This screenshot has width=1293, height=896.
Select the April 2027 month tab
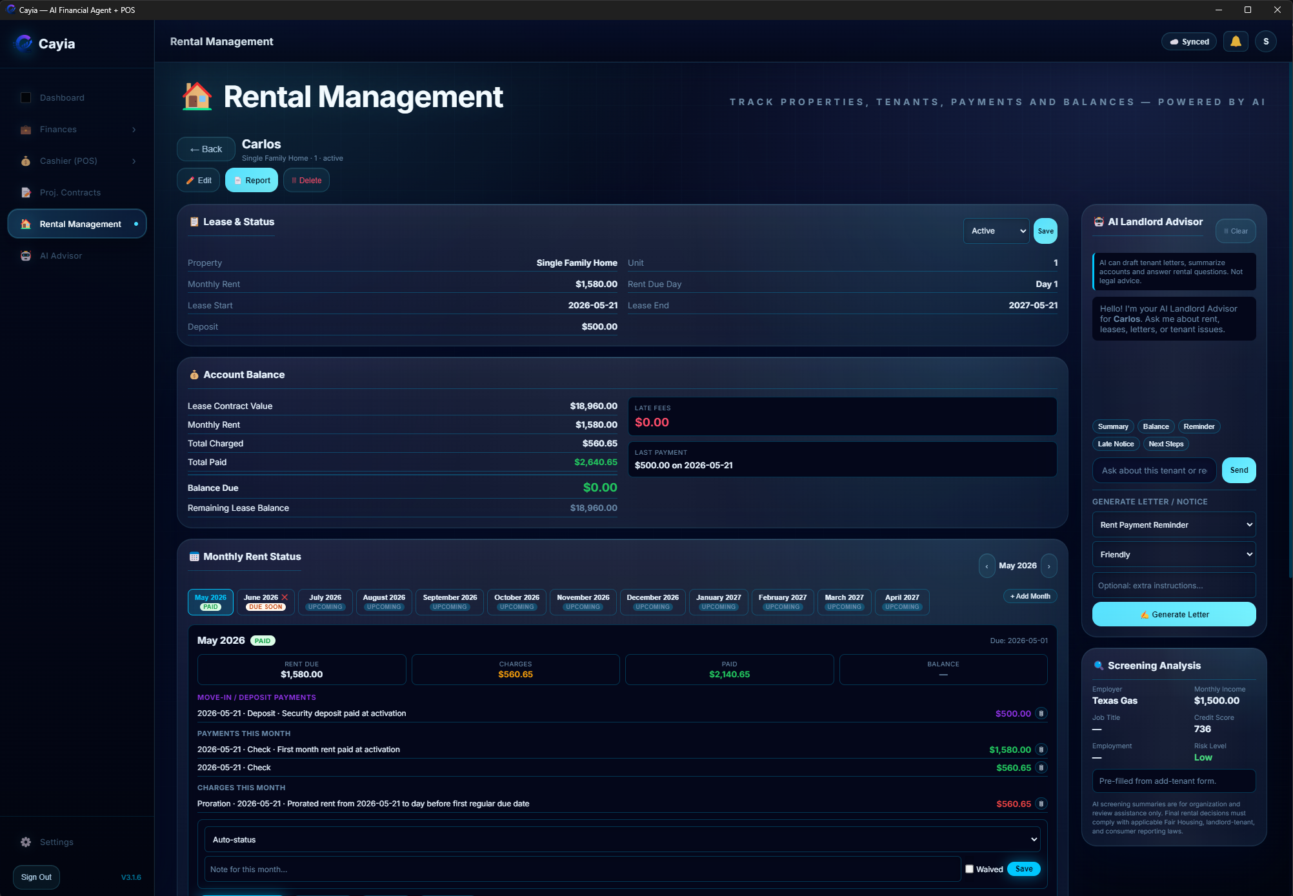[x=902, y=602]
